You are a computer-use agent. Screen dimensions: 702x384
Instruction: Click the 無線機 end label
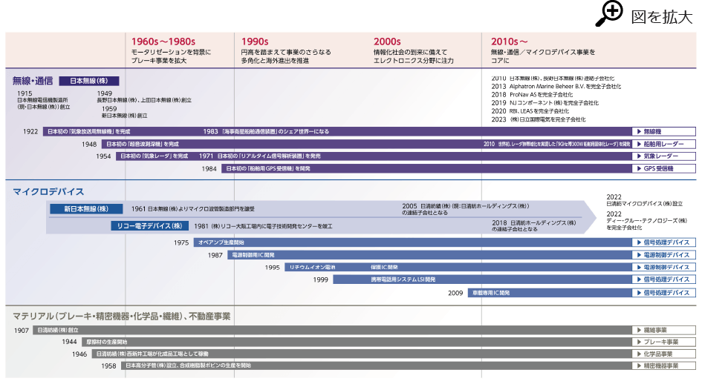(x=664, y=131)
